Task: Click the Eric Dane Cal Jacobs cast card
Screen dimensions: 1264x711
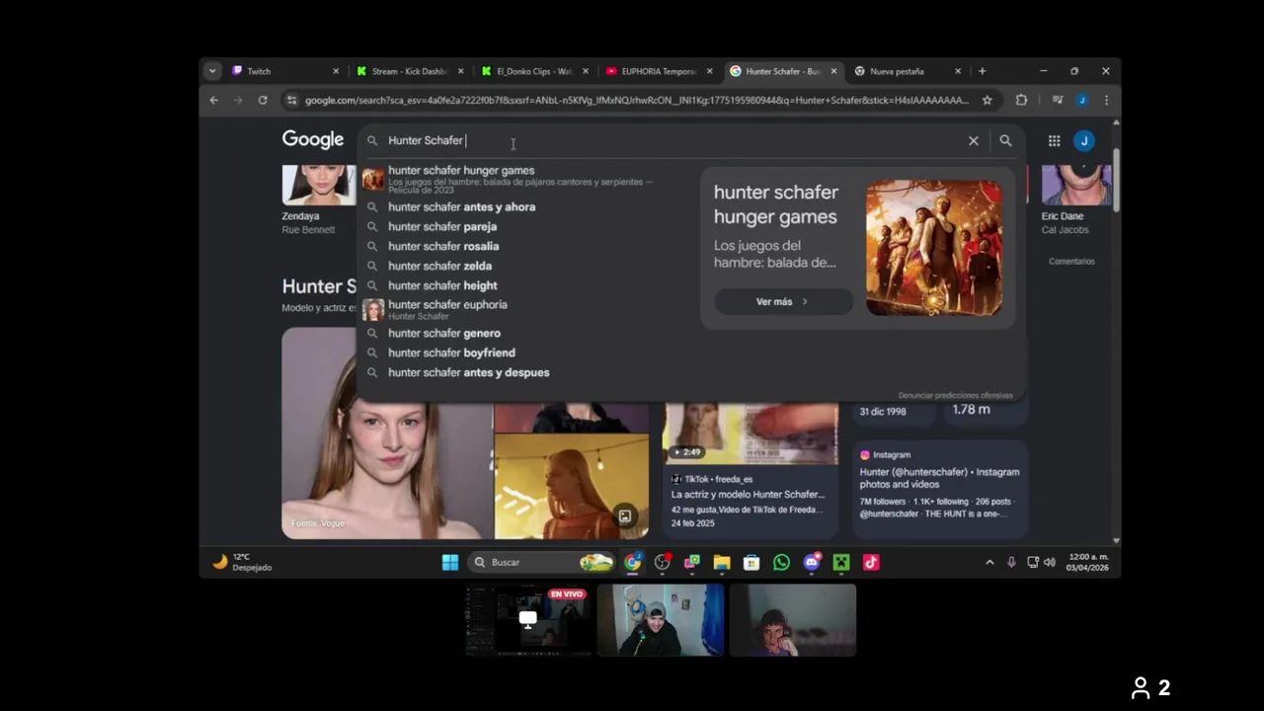Action: pos(1076,201)
